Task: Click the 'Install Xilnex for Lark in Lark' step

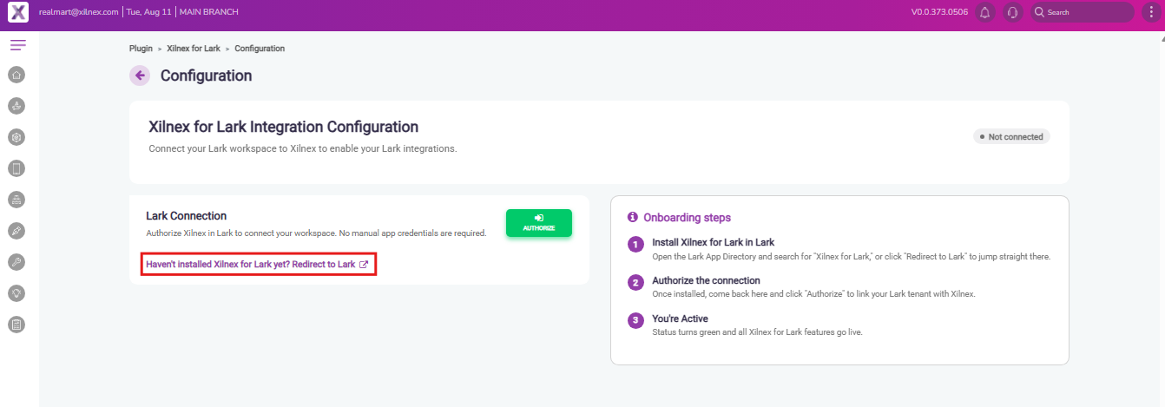Action: pyautogui.click(x=713, y=242)
